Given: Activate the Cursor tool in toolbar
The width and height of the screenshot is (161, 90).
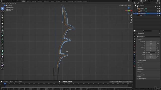Looking at the screenshot, I should (x=2, y=11).
